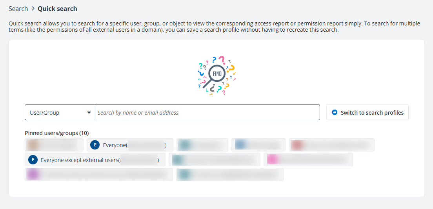This screenshot has height=209, width=433.
Task: Click the magnifying glass FIND illustration
Action: tap(216, 75)
